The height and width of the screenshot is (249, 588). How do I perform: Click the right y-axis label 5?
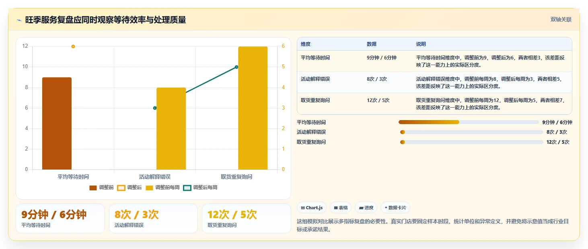click(283, 67)
